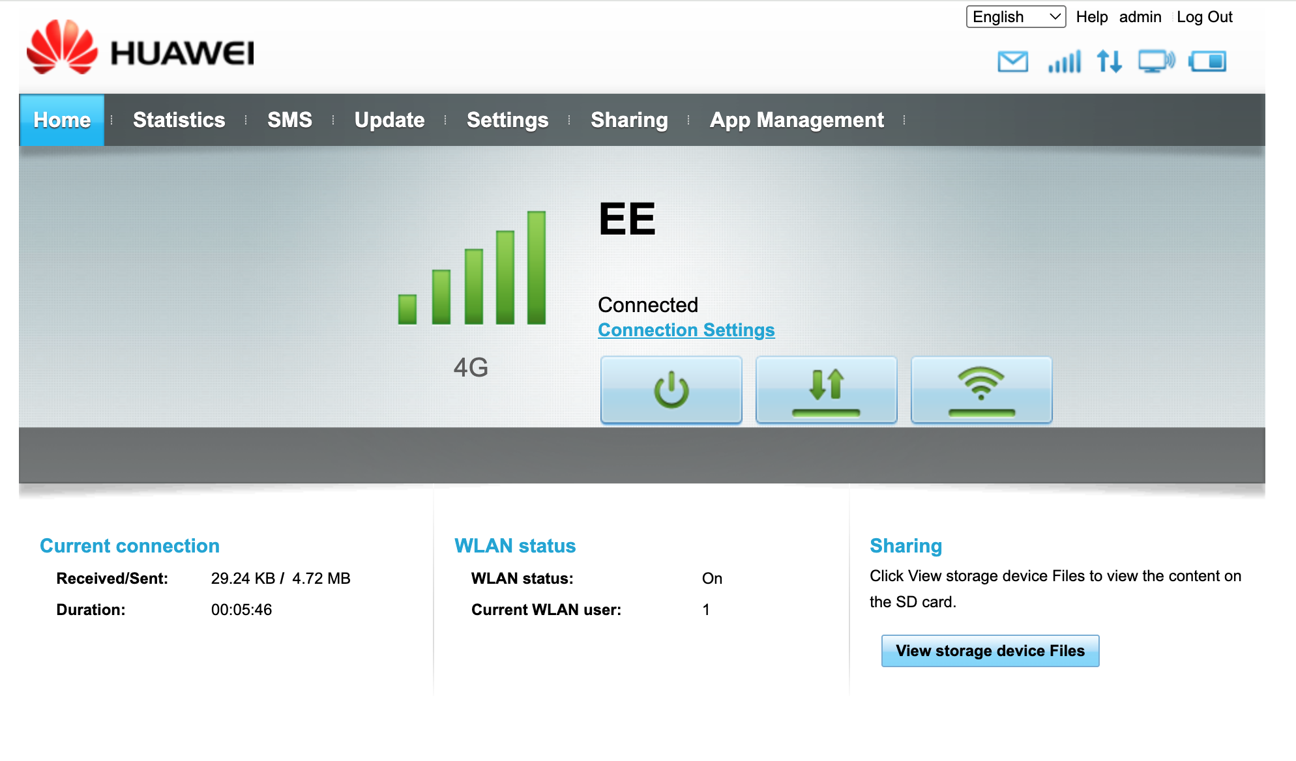Click Log Out

click(1205, 17)
